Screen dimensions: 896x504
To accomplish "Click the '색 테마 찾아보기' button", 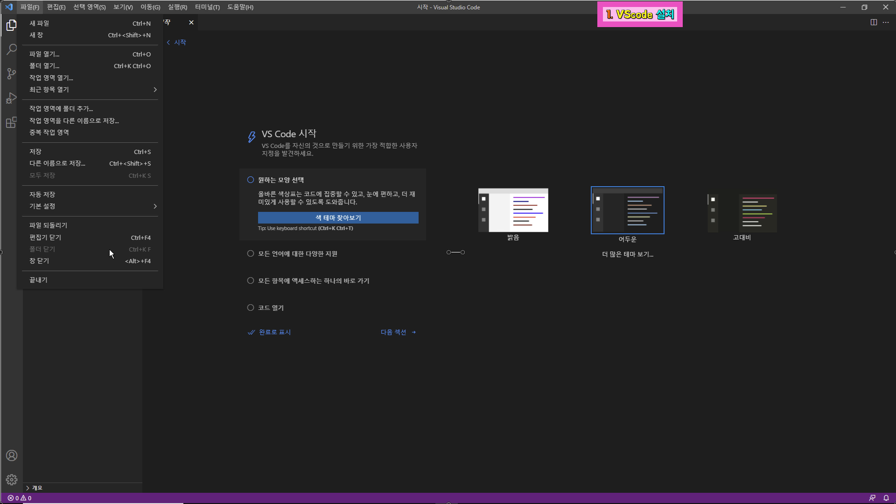I will (338, 218).
